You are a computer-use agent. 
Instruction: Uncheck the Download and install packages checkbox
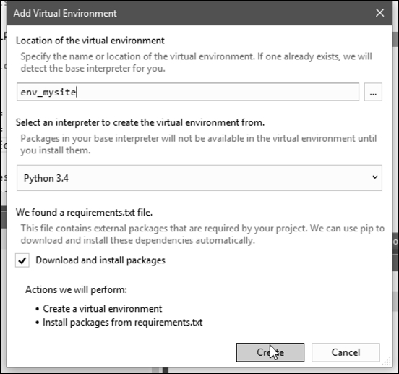(x=22, y=260)
